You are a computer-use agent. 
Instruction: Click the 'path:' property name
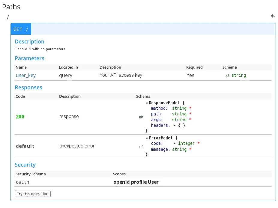157,114
